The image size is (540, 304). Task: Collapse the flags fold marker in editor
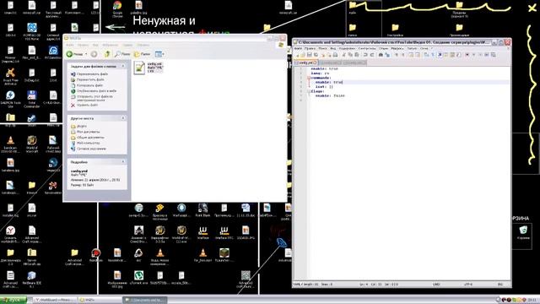[x=309, y=91]
